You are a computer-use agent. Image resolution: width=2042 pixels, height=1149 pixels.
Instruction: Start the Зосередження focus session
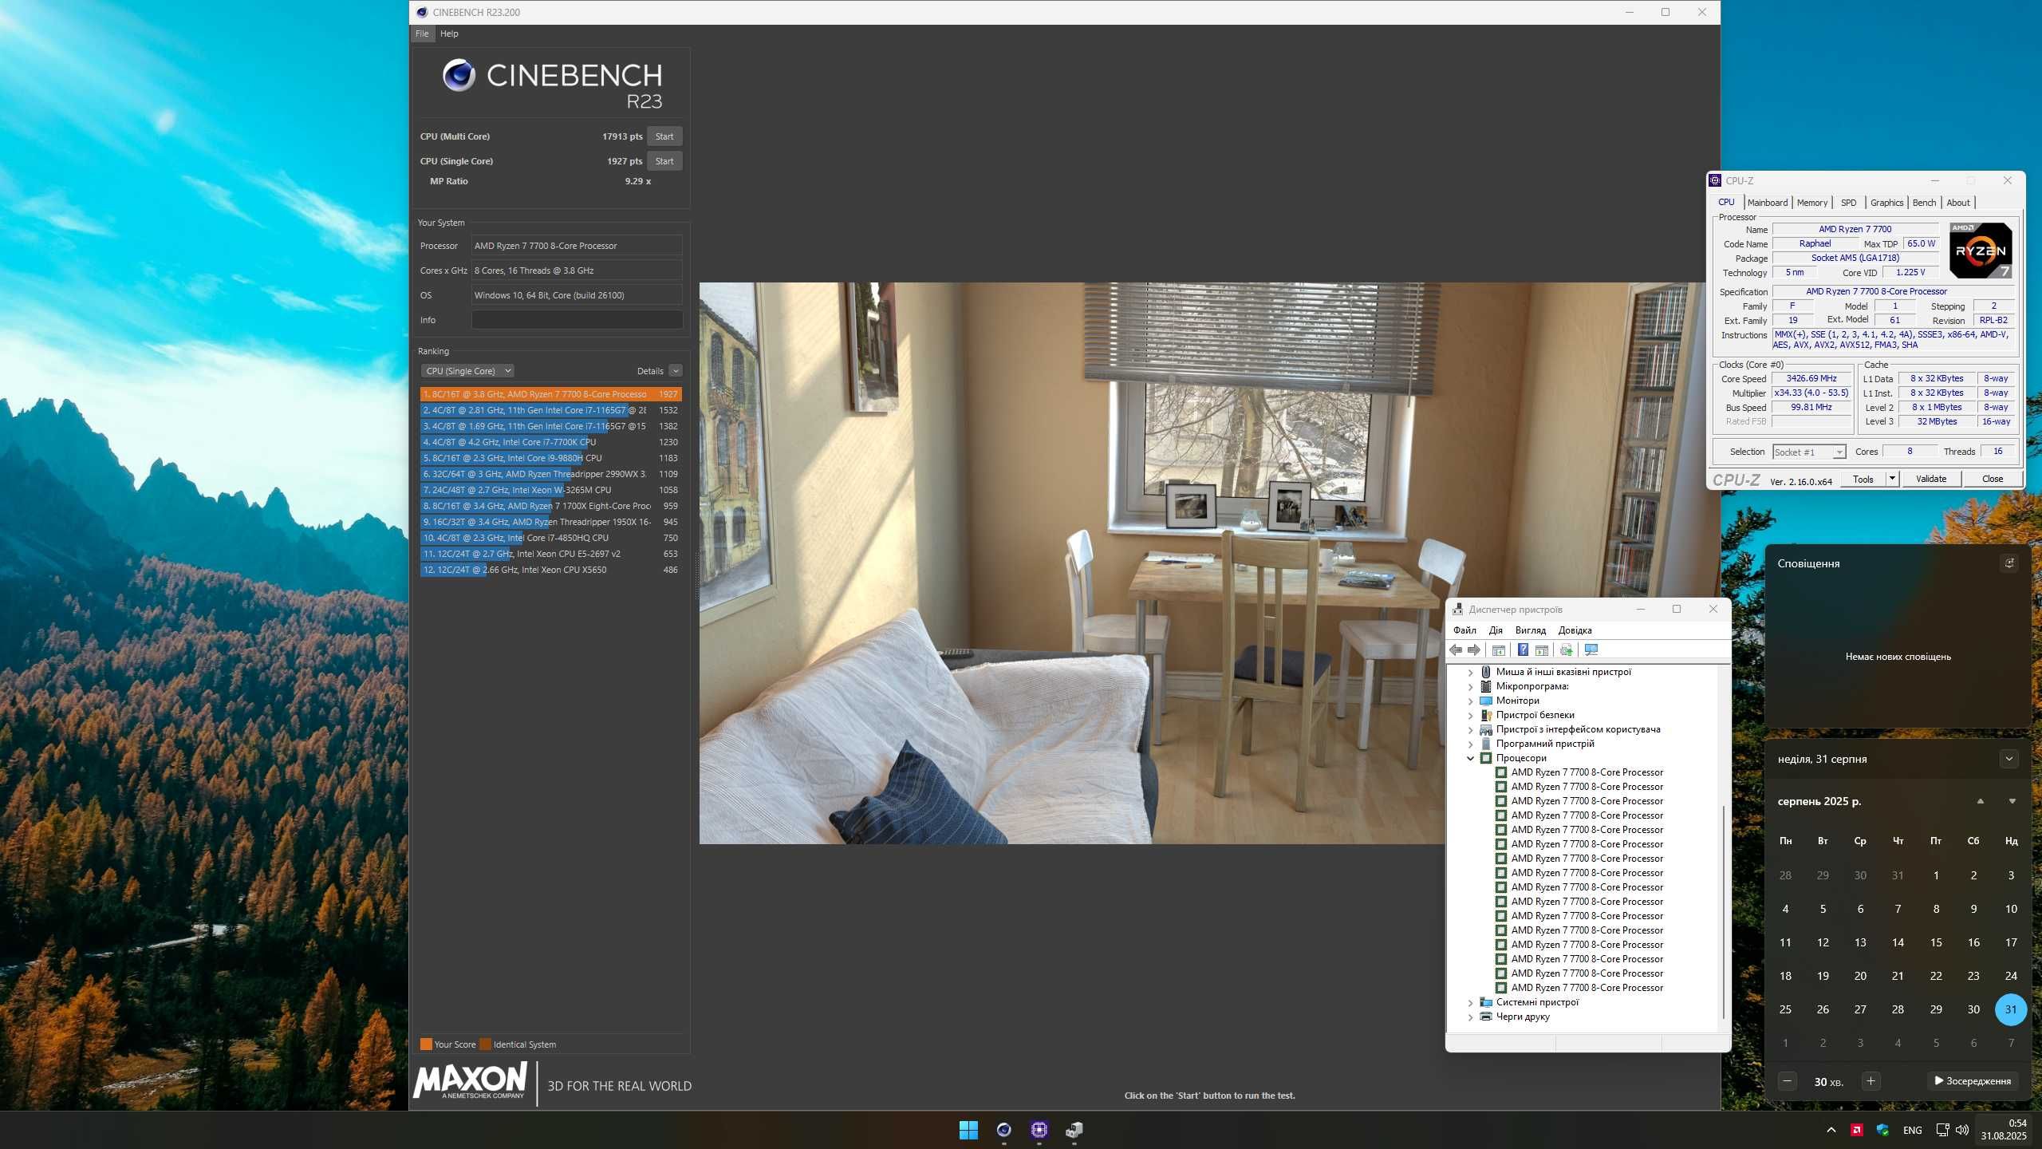[x=1973, y=1081]
